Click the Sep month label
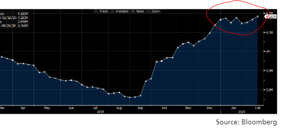 [x=140, y=108]
